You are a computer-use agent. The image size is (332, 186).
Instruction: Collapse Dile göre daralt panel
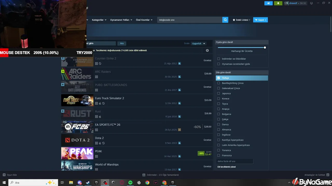click(x=242, y=72)
